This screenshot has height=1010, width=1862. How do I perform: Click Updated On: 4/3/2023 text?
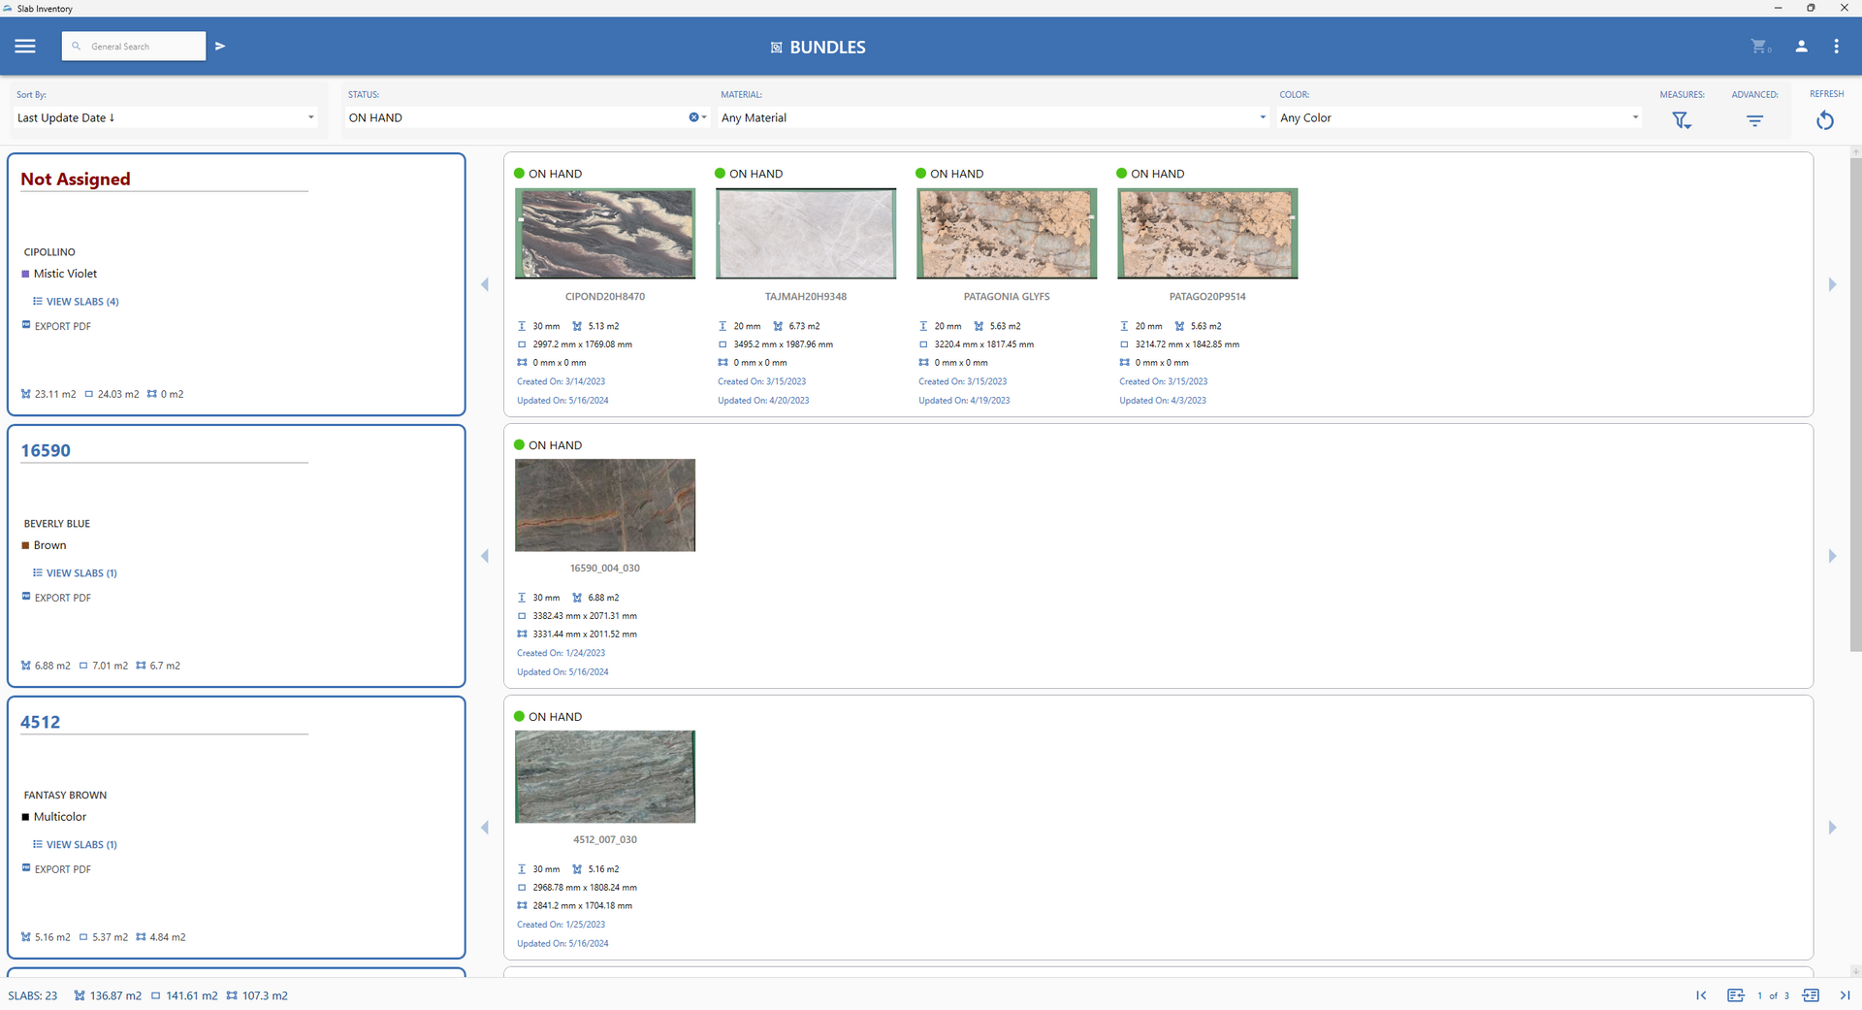tap(1163, 401)
